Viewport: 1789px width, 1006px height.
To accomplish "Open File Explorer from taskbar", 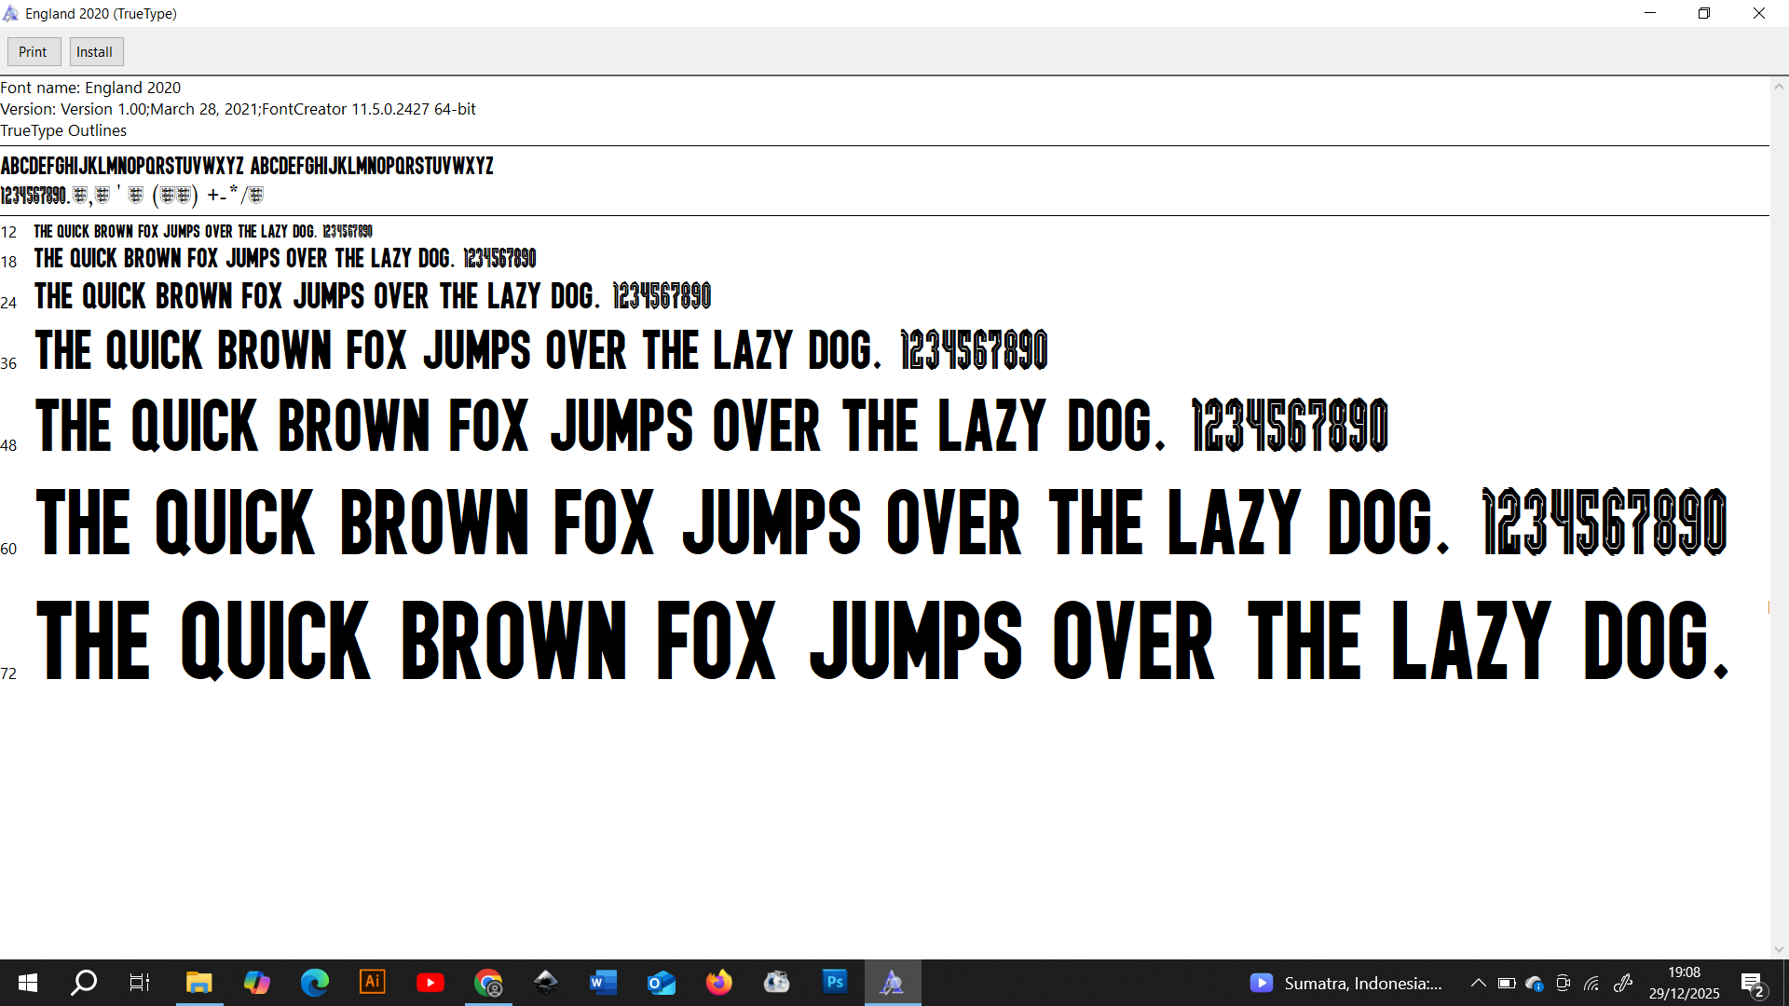I will [198, 983].
